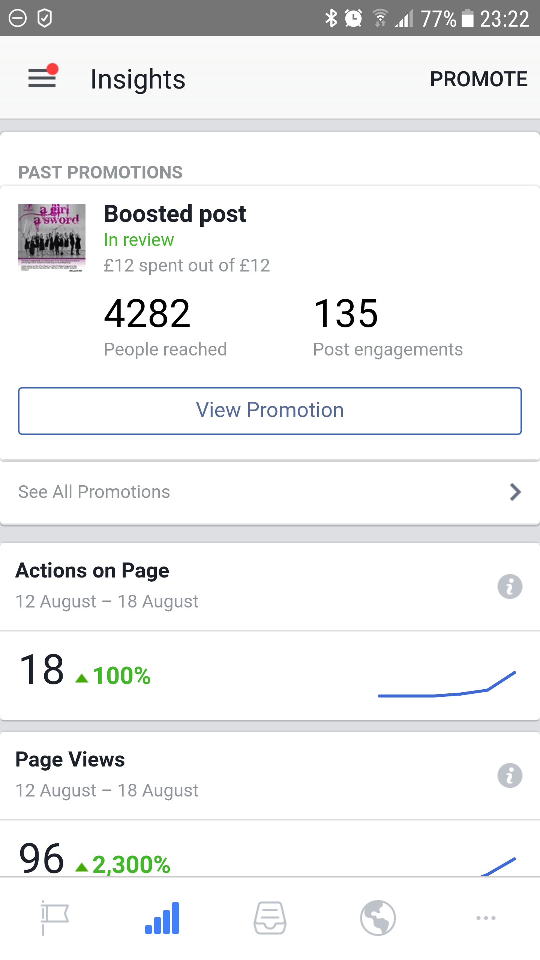Tap the Bluetooth status bar icon
Screen dimensions: 540x960
tap(331, 18)
